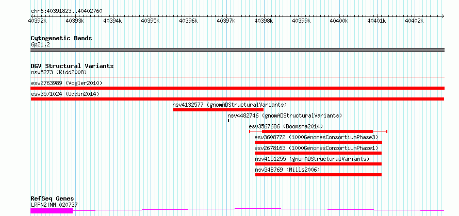This screenshot has width=459, height=216.
Task: Click the RefSeq Genes track title
Action: 52,199
